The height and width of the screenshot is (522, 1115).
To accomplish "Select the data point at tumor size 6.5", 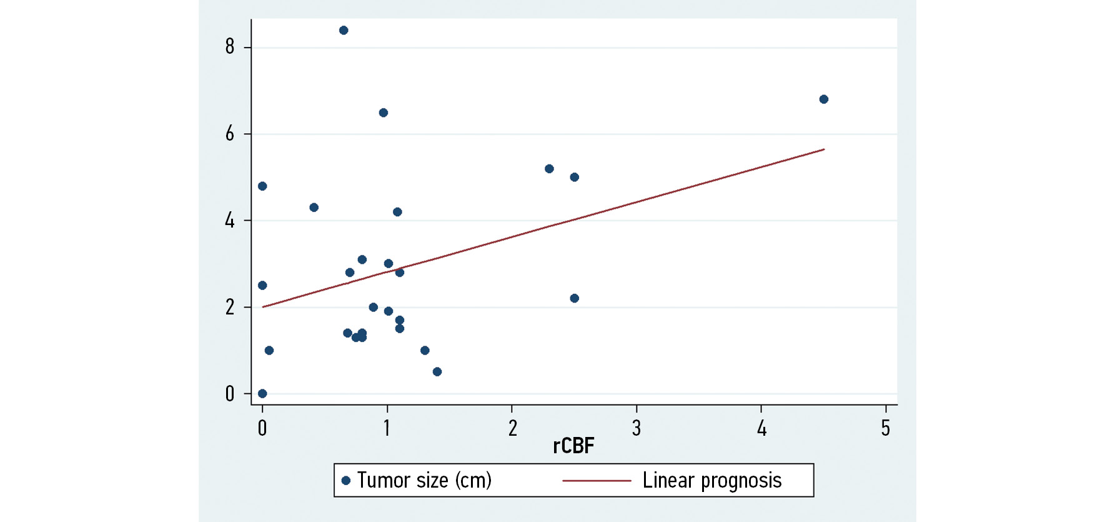I will click(x=384, y=113).
